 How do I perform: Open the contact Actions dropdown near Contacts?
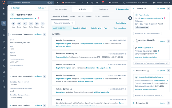tap(42, 8)
